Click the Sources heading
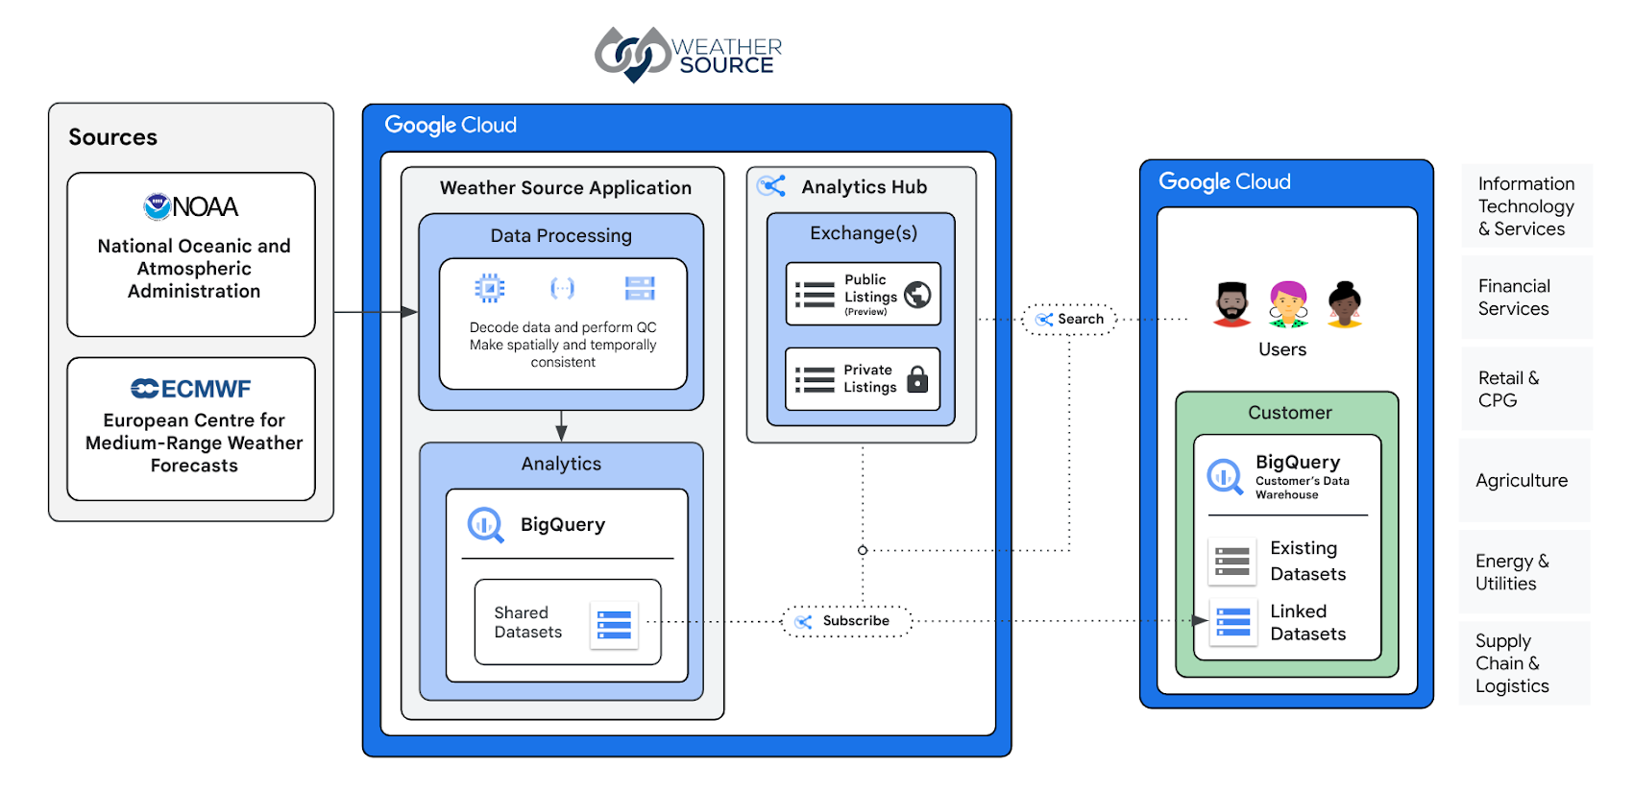This screenshot has width=1633, height=791. (112, 137)
